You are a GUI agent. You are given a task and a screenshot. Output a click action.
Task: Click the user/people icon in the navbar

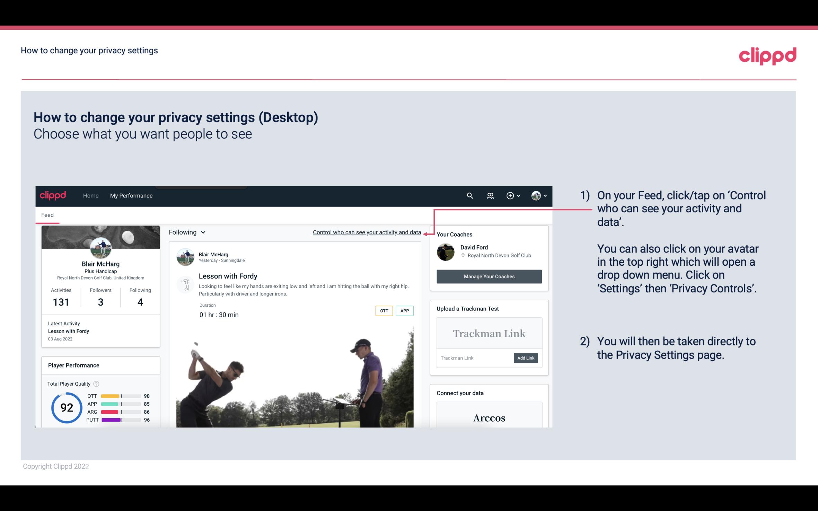click(x=490, y=195)
